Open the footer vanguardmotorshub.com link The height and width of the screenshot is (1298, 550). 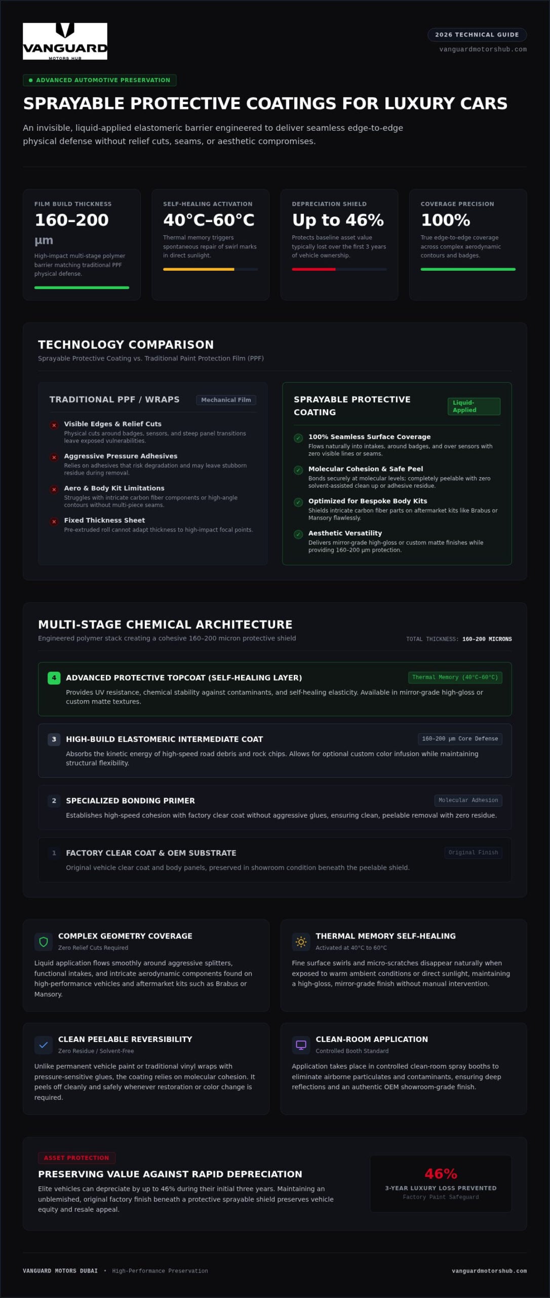coord(489,1271)
